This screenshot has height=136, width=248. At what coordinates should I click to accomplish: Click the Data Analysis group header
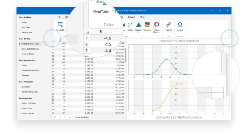(25, 17)
